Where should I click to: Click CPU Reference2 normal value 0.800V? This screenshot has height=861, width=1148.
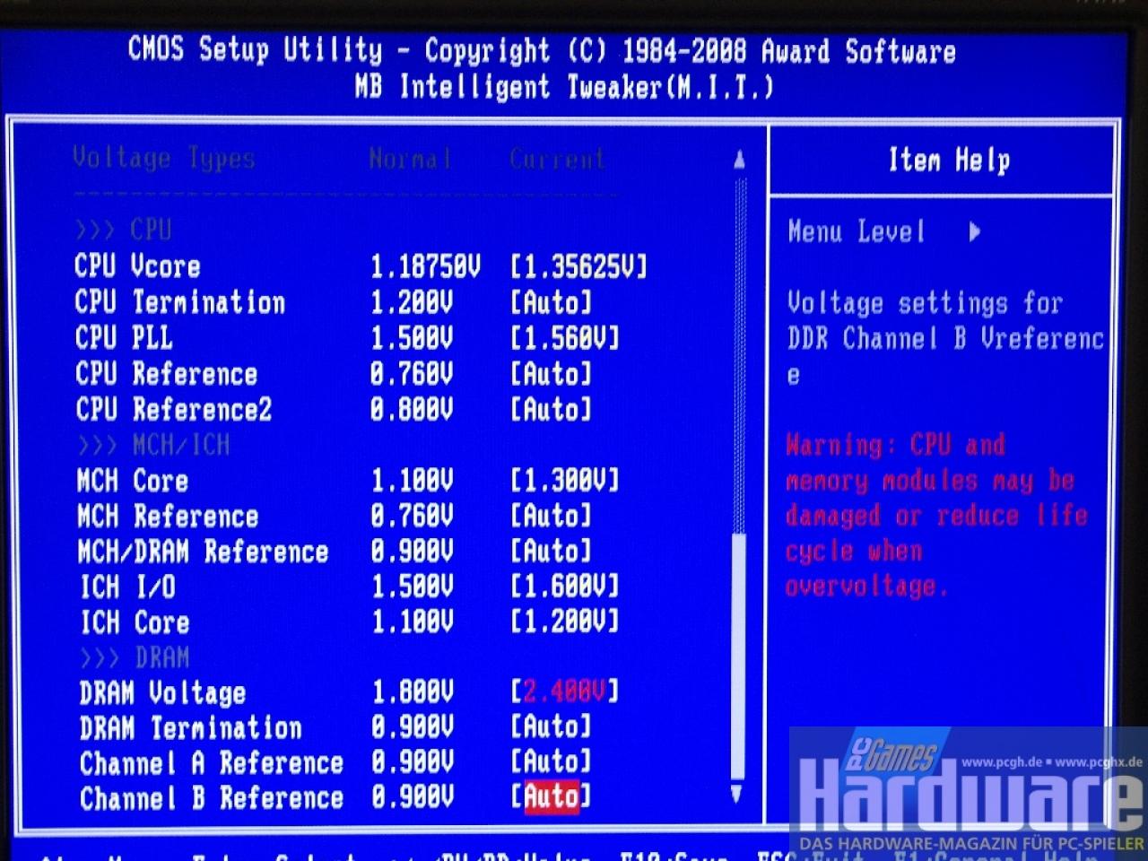click(412, 409)
